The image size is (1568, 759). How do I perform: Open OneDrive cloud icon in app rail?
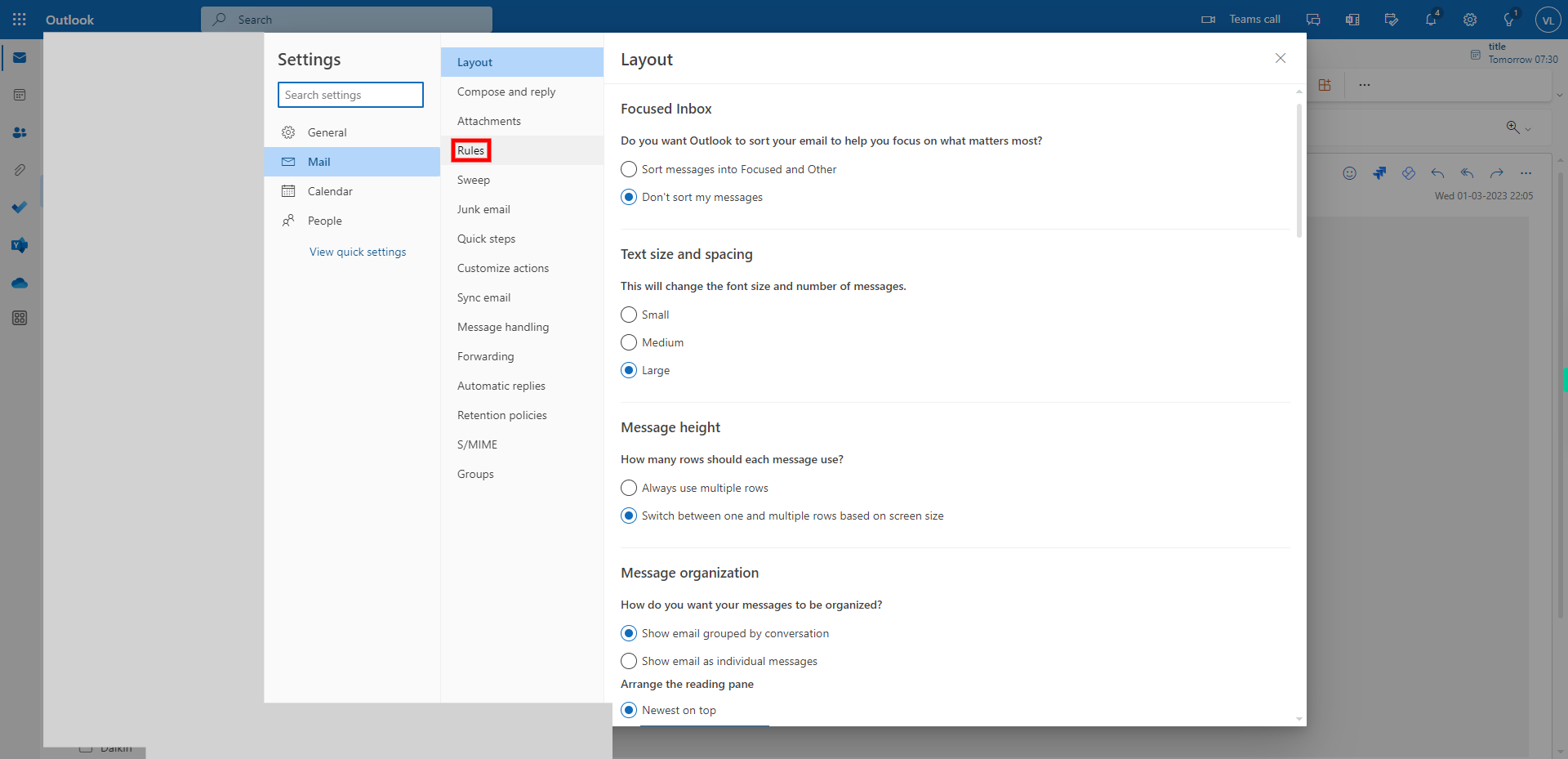(20, 283)
